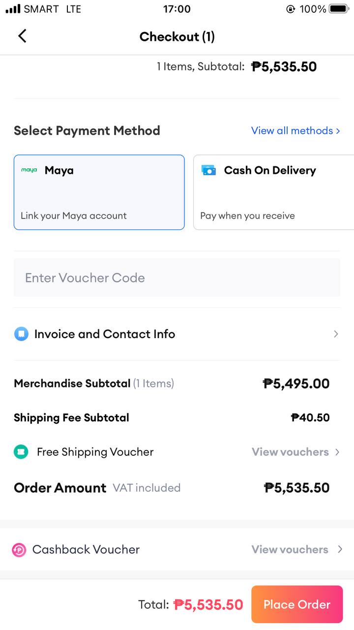This screenshot has height=630, width=354.
Task: View vouchers for Cashback
Action: [290, 549]
